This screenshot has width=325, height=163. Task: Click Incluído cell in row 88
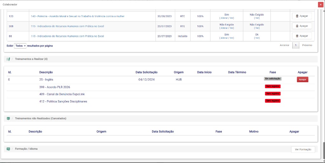[182, 36]
